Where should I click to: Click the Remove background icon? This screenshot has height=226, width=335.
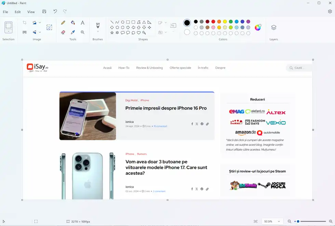click(25, 32)
